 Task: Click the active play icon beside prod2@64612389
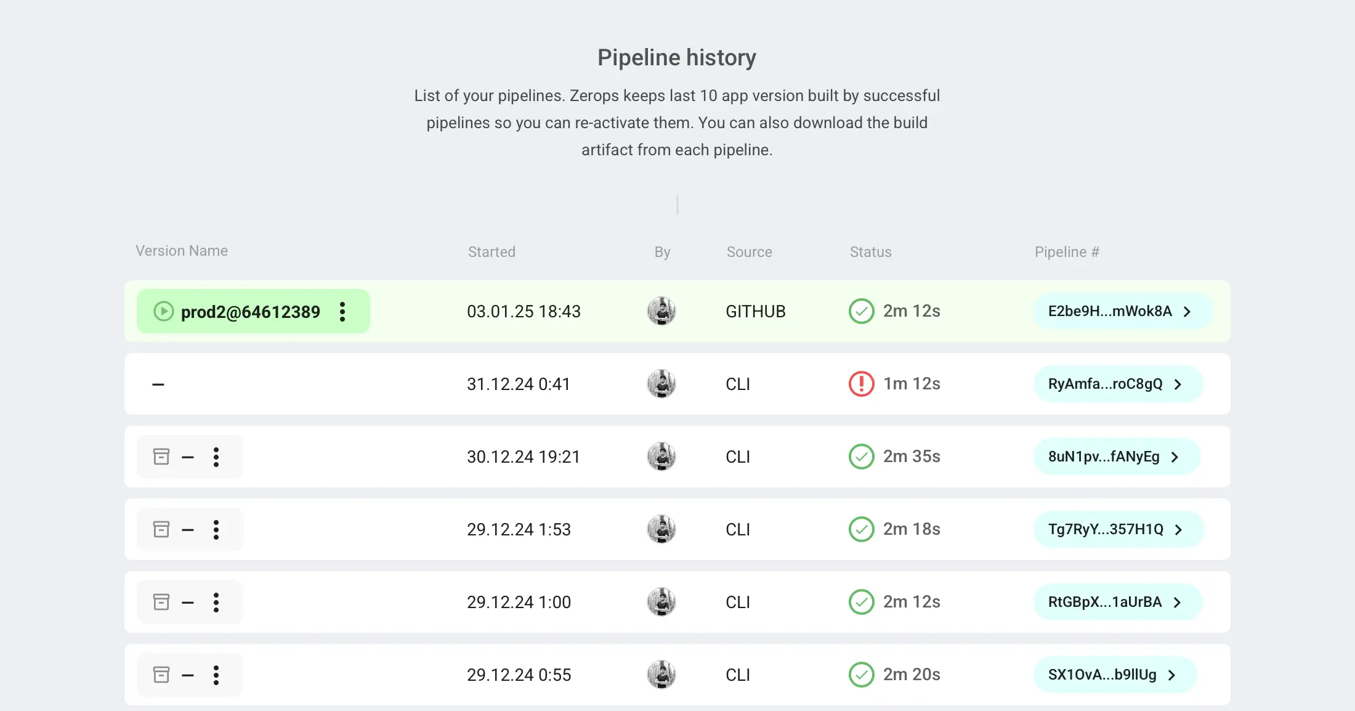pos(163,311)
